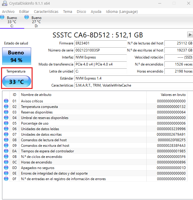The width and height of the screenshot is (193, 200).
Task: Select the Apagados no seguros attribute name
Action: pyautogui.click(x=38, y=168)
